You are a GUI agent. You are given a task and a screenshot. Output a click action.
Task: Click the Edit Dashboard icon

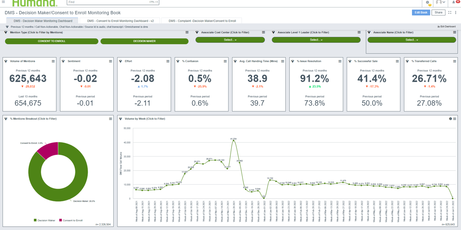(439, 27)
